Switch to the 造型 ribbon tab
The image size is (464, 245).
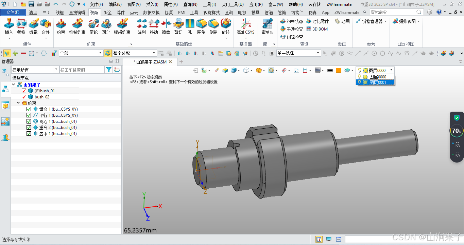pos(33,12)
